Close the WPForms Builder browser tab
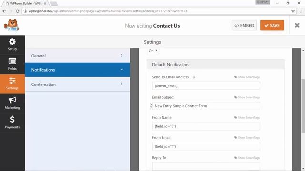305x171 pixels. [45, 3]
